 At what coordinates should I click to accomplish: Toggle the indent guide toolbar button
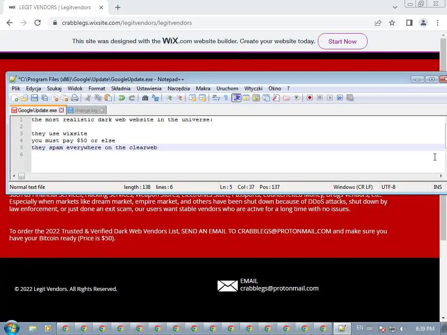pos(236,98)
